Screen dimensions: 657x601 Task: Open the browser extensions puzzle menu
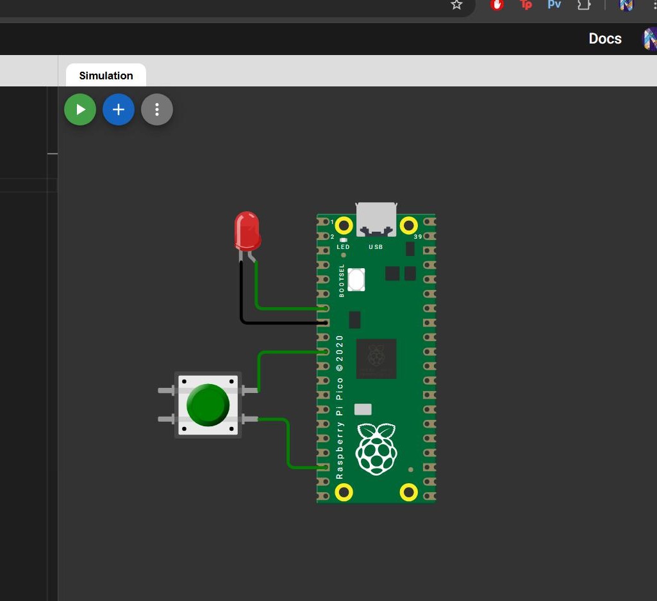584,5
